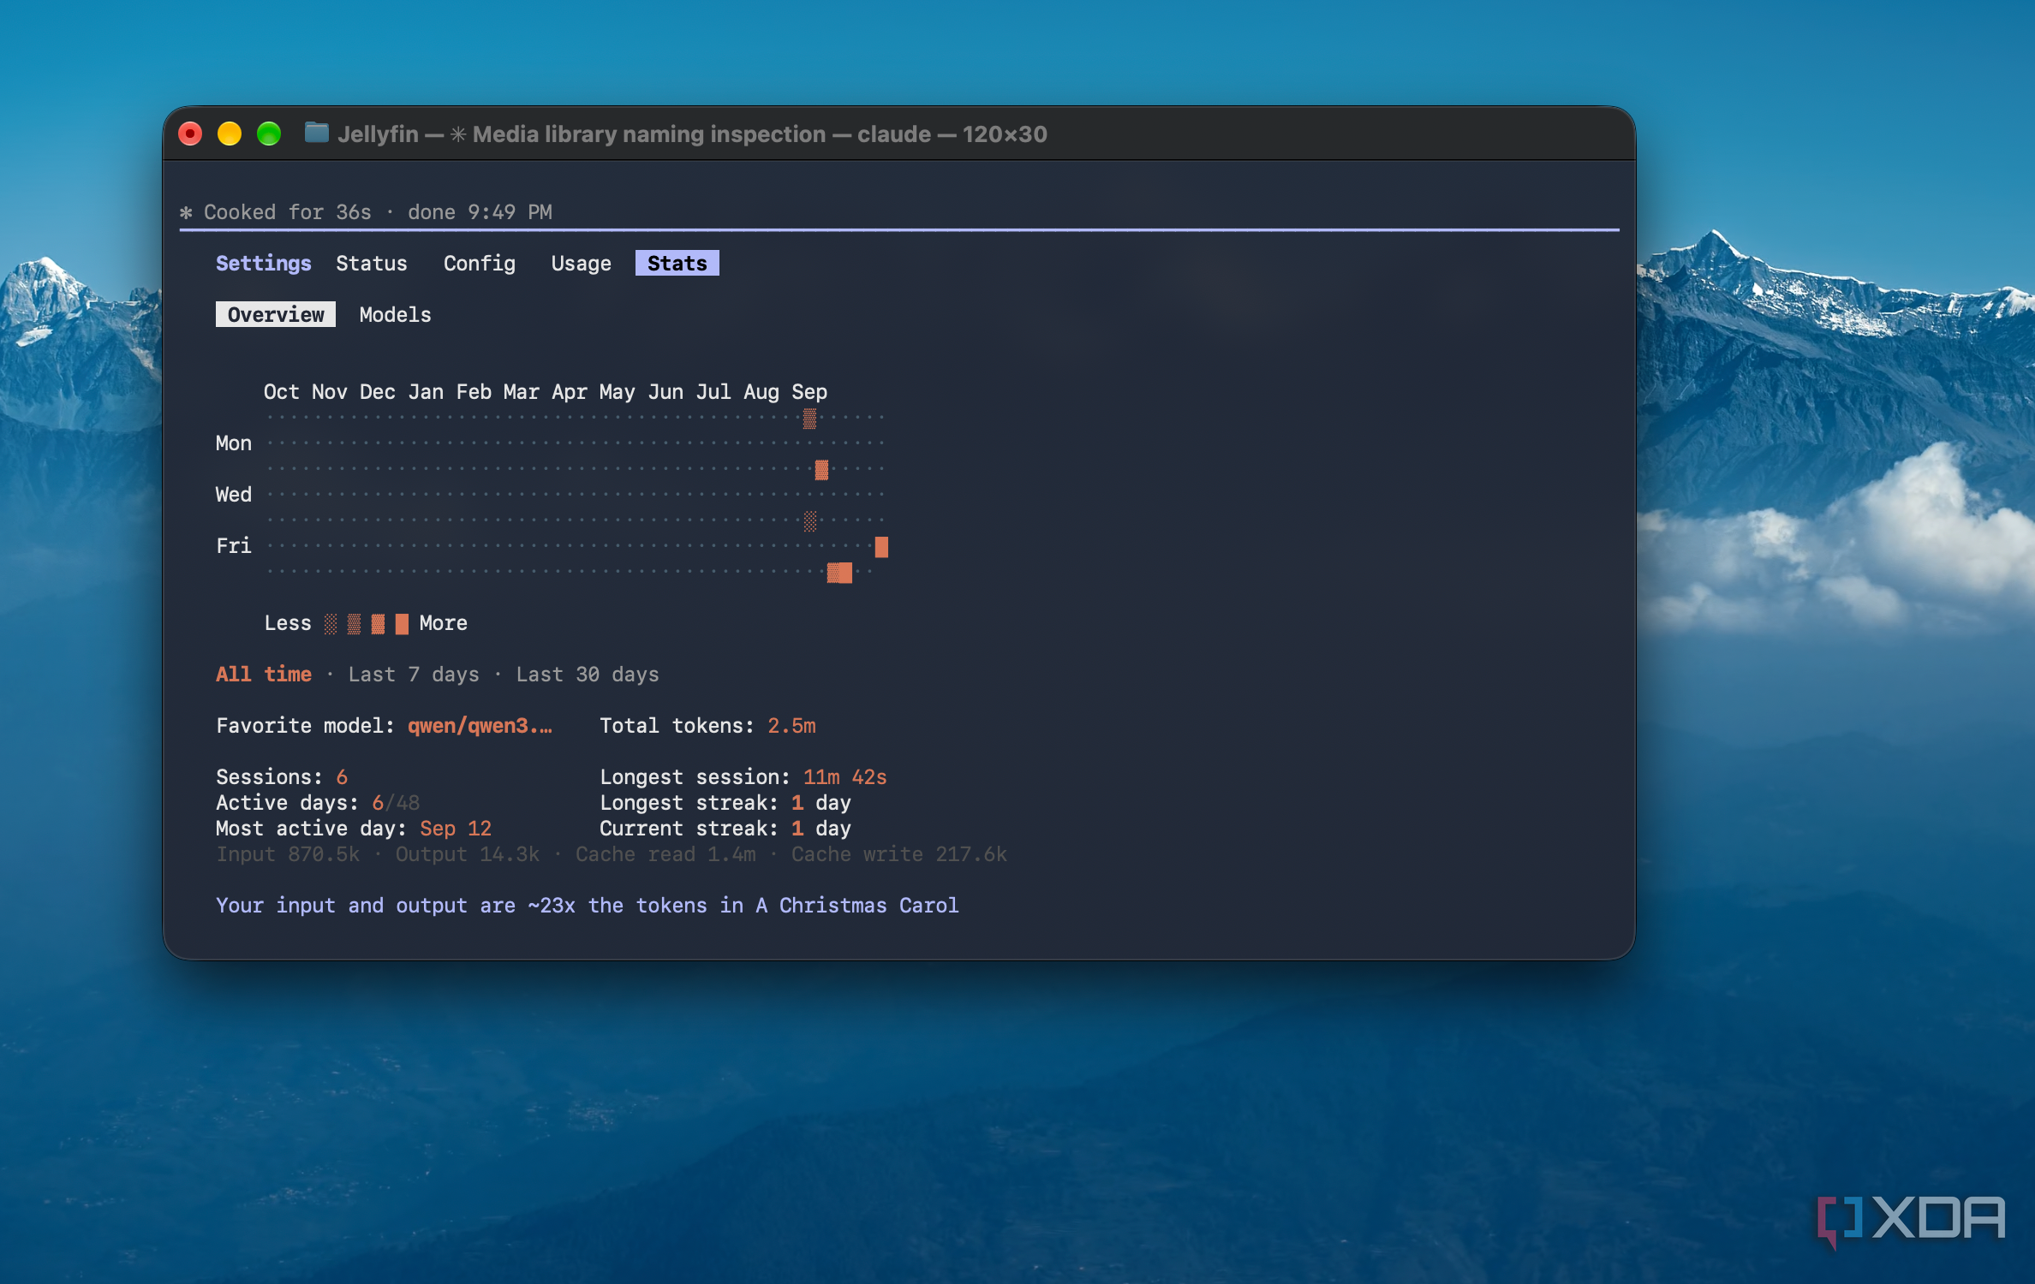2035x1284 pixels.
Task: Filter stats to Last 7 days
Action: point(414,674)
